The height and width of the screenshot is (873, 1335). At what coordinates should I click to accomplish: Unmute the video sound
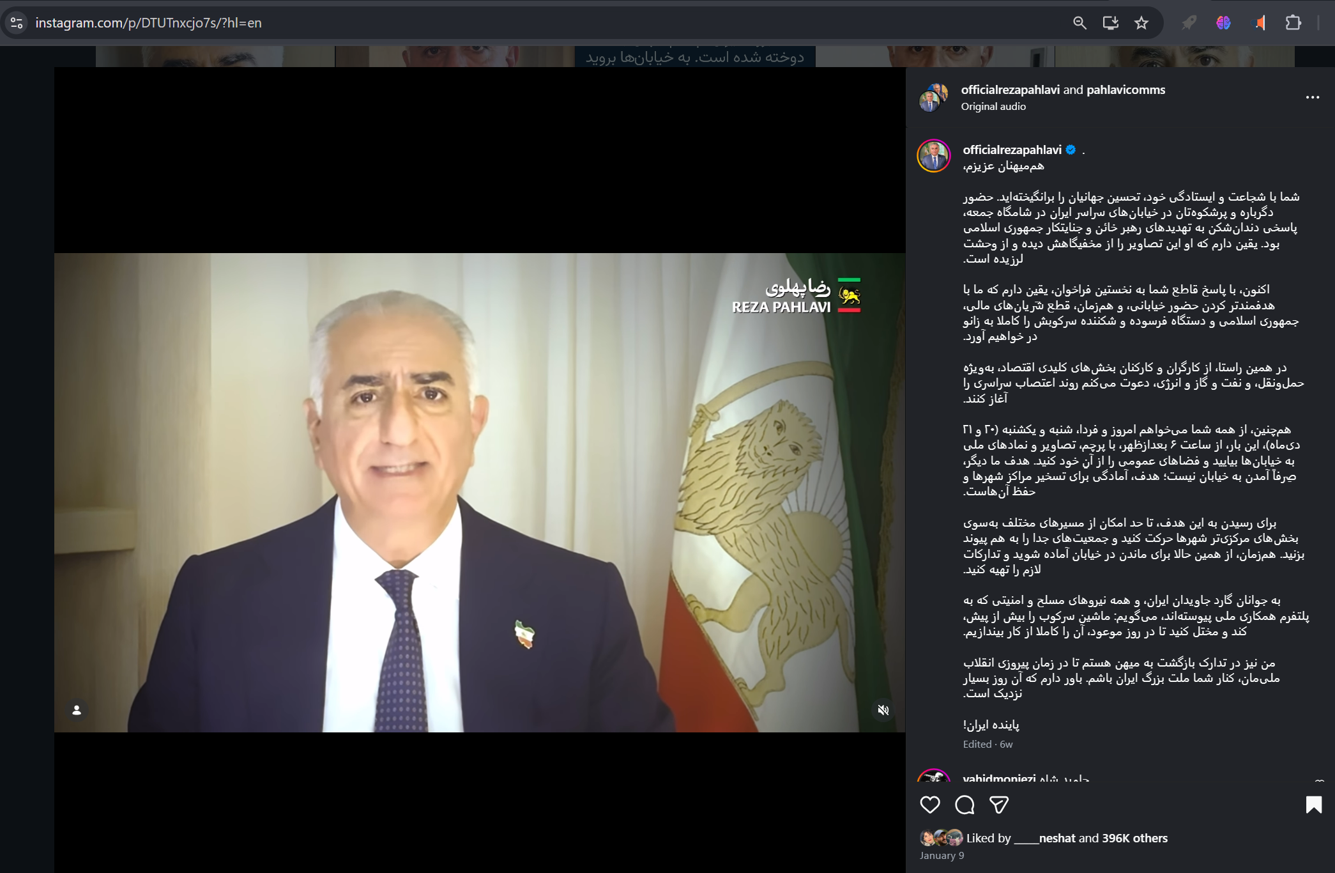pyautogui.click(x=883, y=710)
